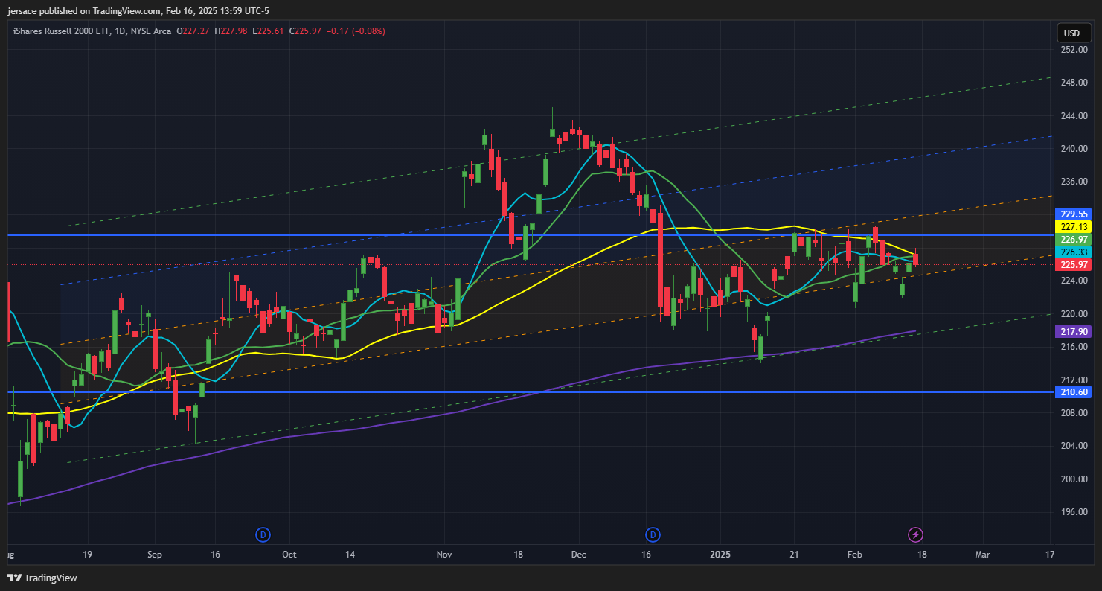The width and height of the screenshot is (1102, 591).
Task: Click the 216.00 price axis value
Action: 1074,347
